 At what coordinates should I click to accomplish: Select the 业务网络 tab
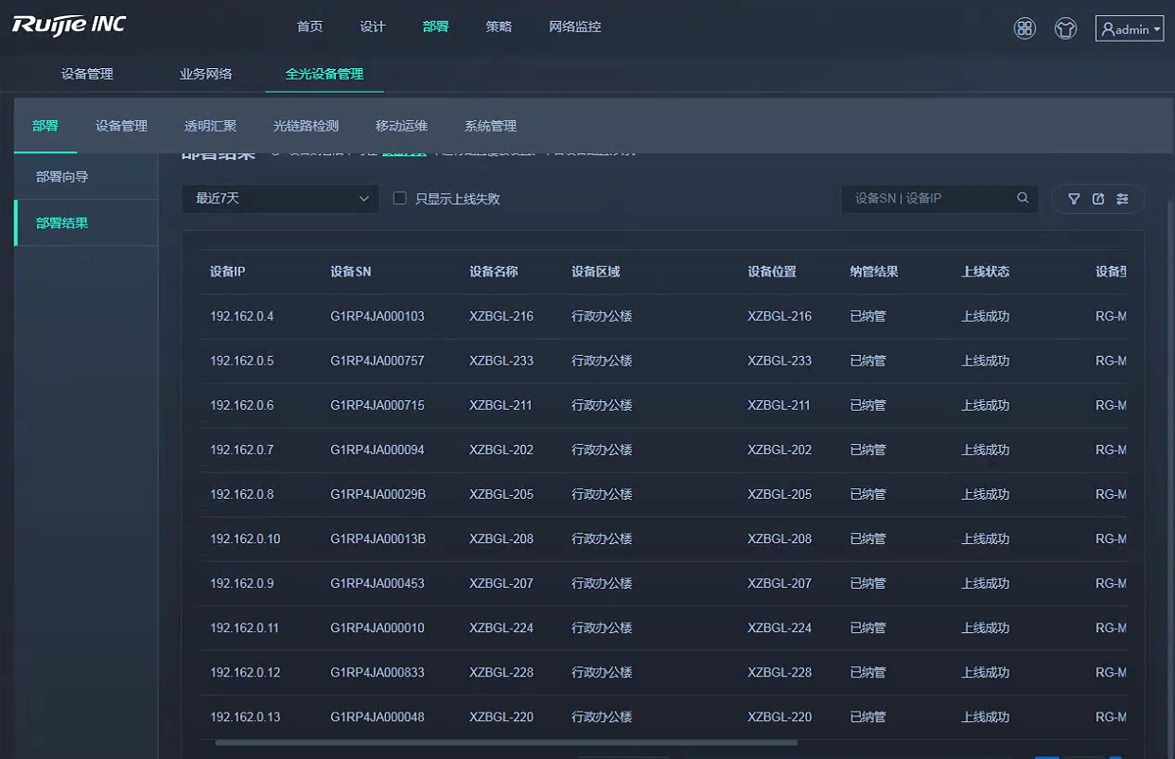(x=206, y=74)
